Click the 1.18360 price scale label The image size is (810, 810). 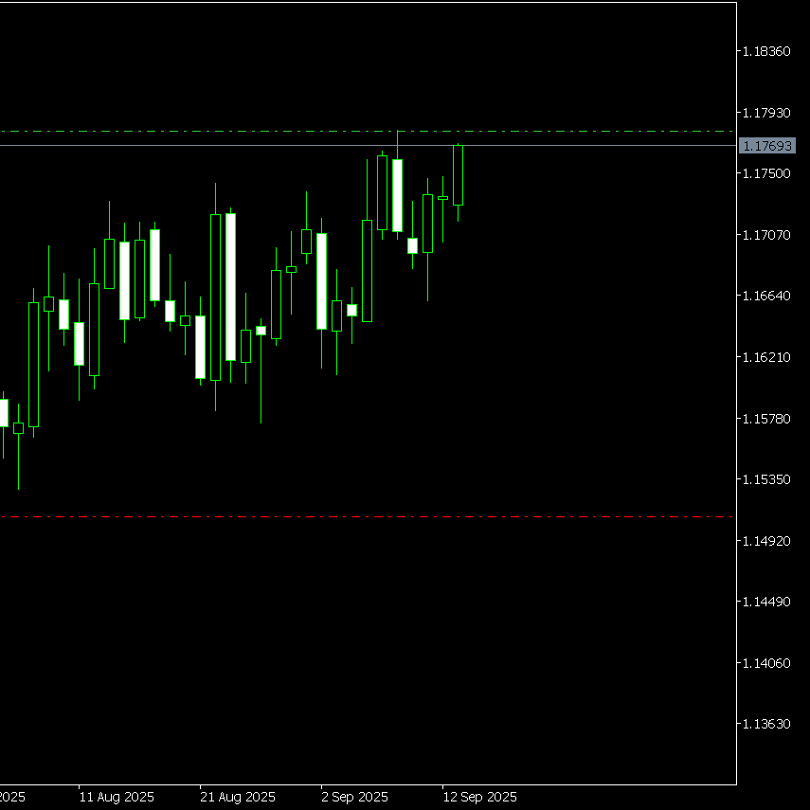[x=766, y=51]
